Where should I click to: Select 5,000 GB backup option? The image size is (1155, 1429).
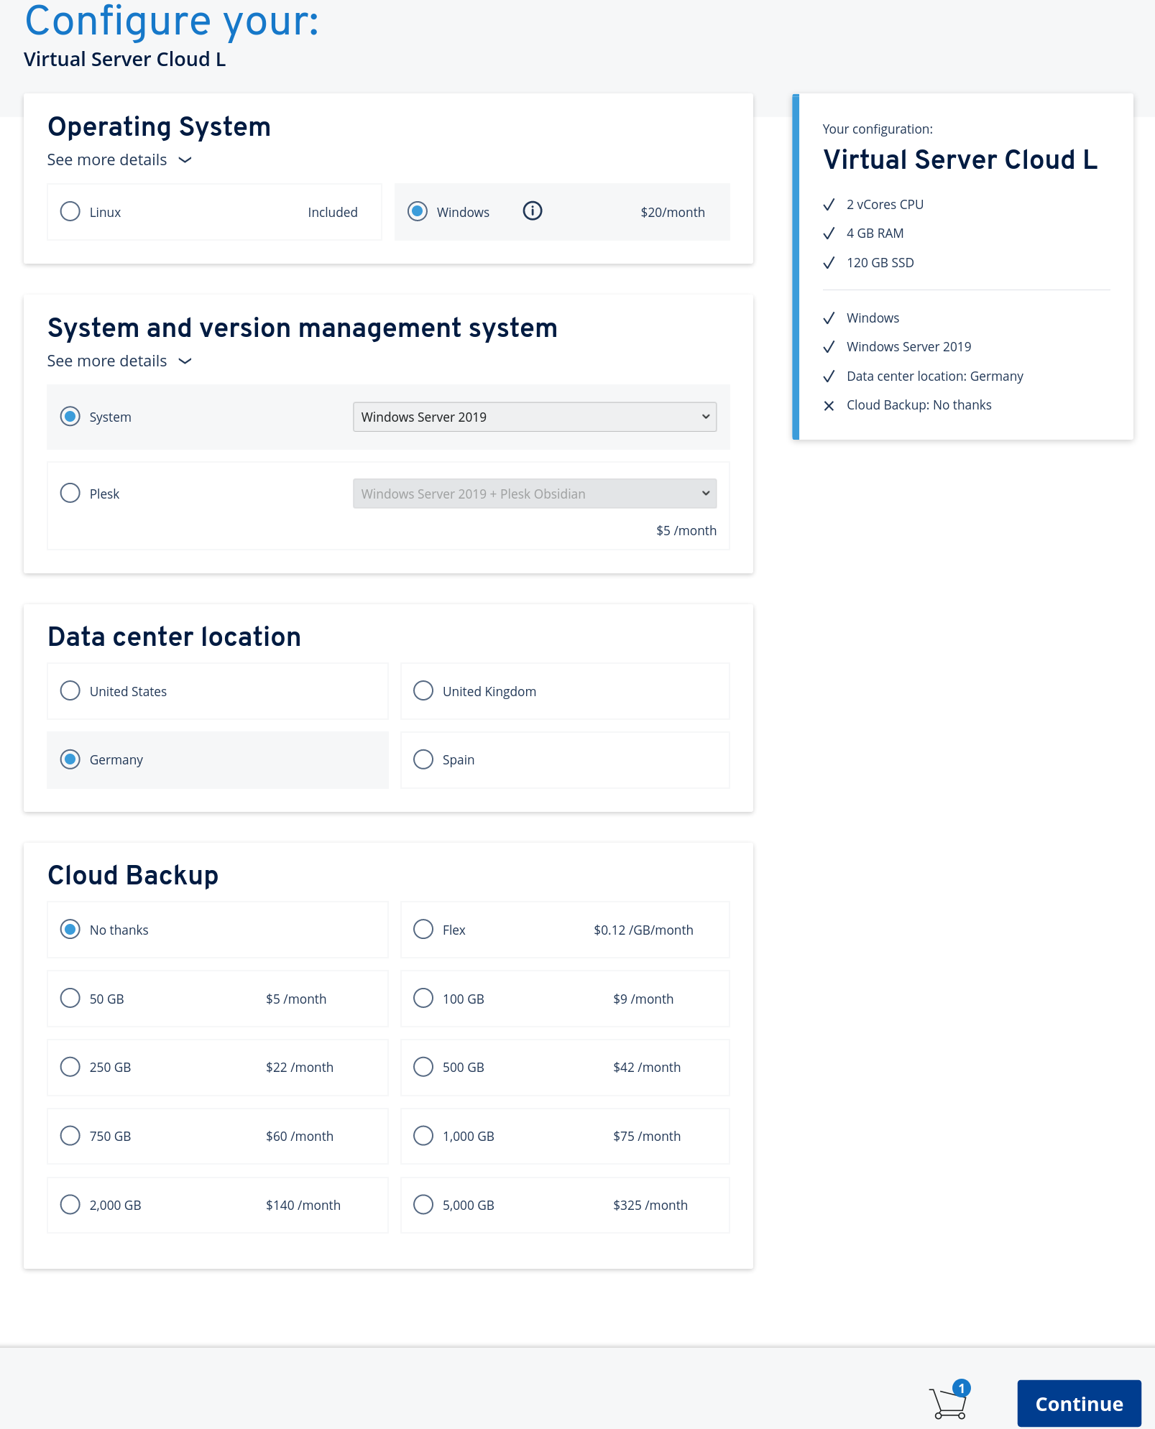point(423,1205)
